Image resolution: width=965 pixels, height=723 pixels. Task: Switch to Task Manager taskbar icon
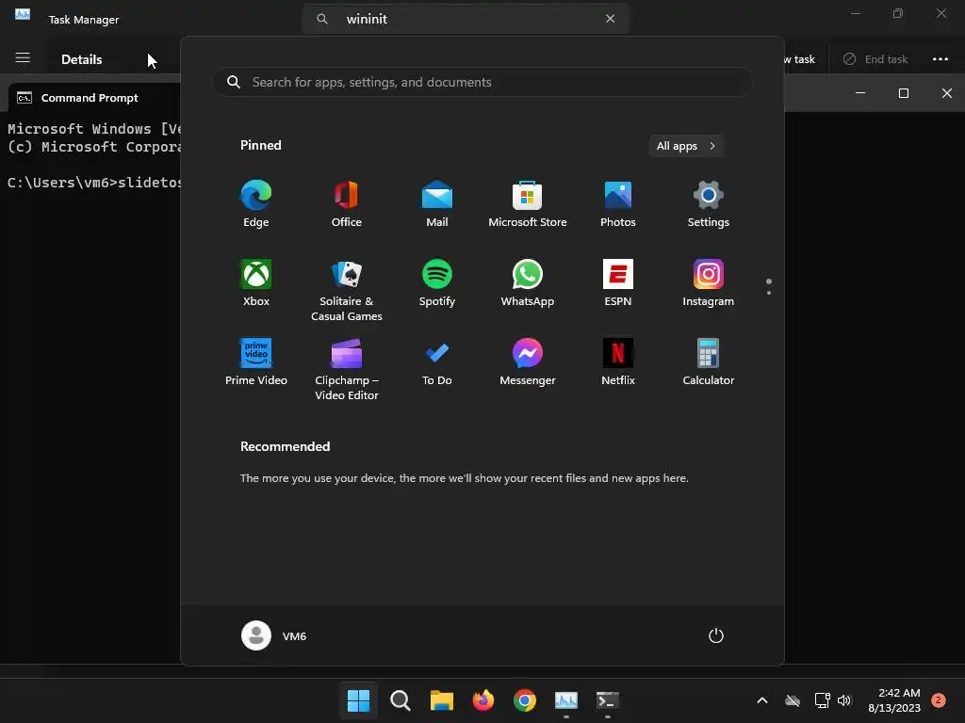click(566, 700)
